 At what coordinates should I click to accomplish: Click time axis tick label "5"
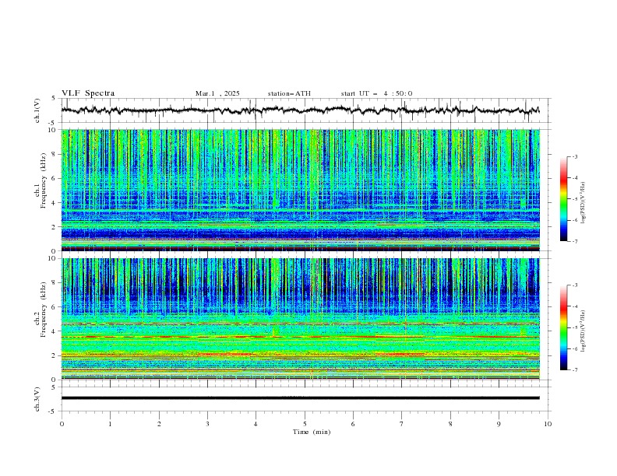point(305,424)
